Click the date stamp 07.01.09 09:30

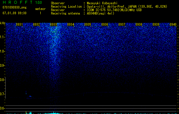[x=15, y=13]
